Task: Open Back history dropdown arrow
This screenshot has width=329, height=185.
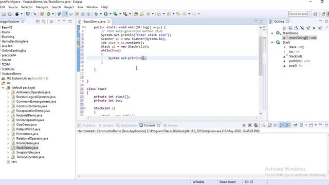Action: pyautogui.click(x=189, y=14)
